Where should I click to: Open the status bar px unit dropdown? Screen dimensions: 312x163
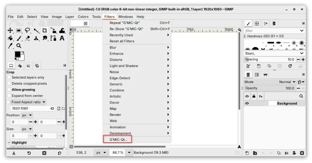click(101, 152)
